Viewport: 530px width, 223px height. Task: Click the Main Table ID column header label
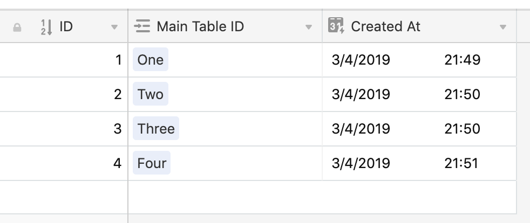pyautogui.click(x=200, y=26)
